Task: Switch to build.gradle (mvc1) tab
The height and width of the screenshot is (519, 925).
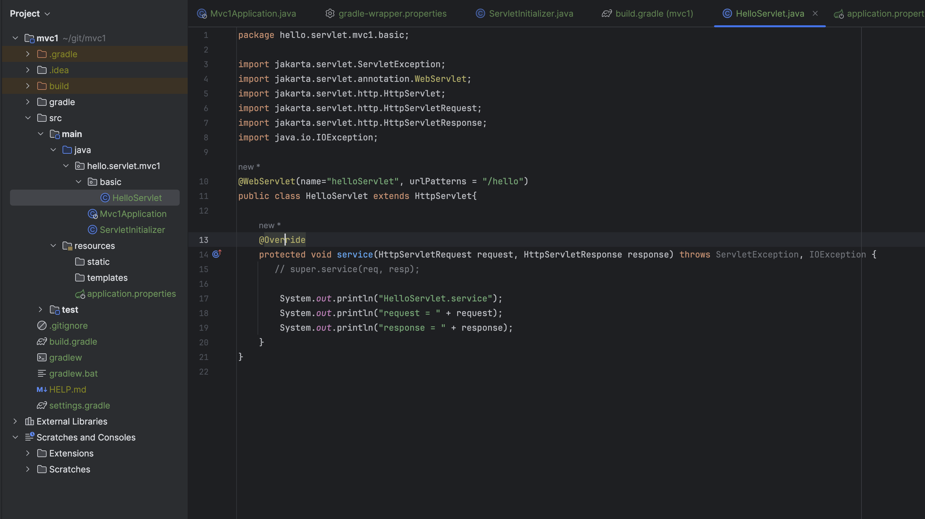Action: (647, 14)
